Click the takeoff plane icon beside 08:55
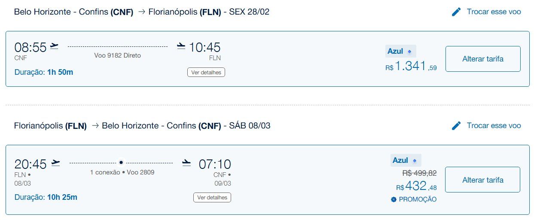This screenshot has width=534, height=220. pyautogui.click(x=54, y=46)
